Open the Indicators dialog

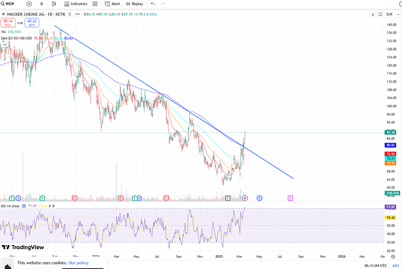[76, 4]
